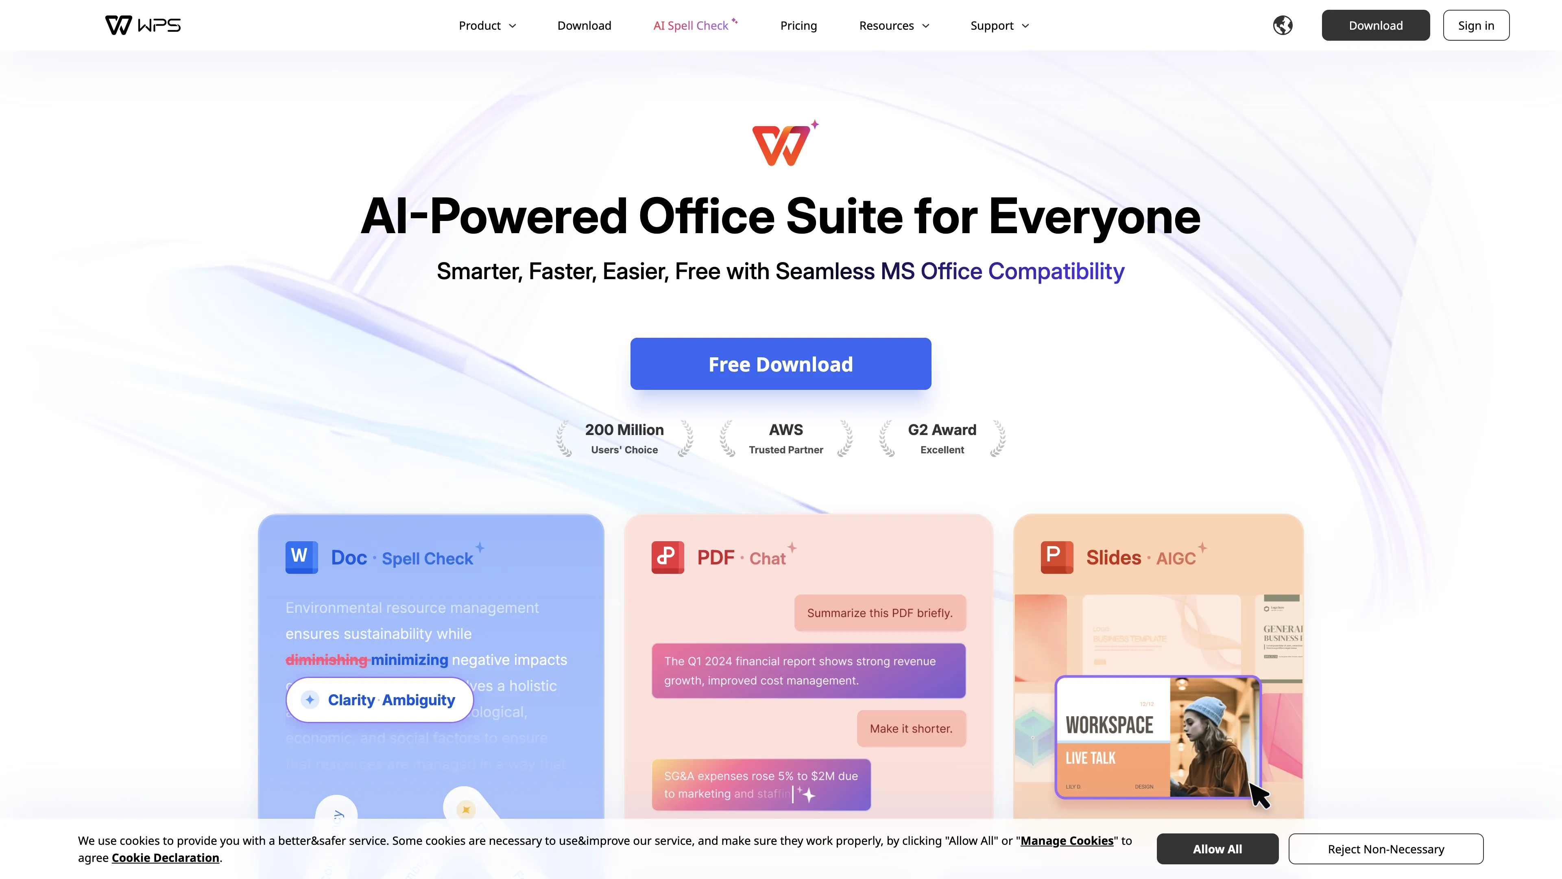Click the Clarity Ambiguity check icon
1562x879 pixels.
310,700
